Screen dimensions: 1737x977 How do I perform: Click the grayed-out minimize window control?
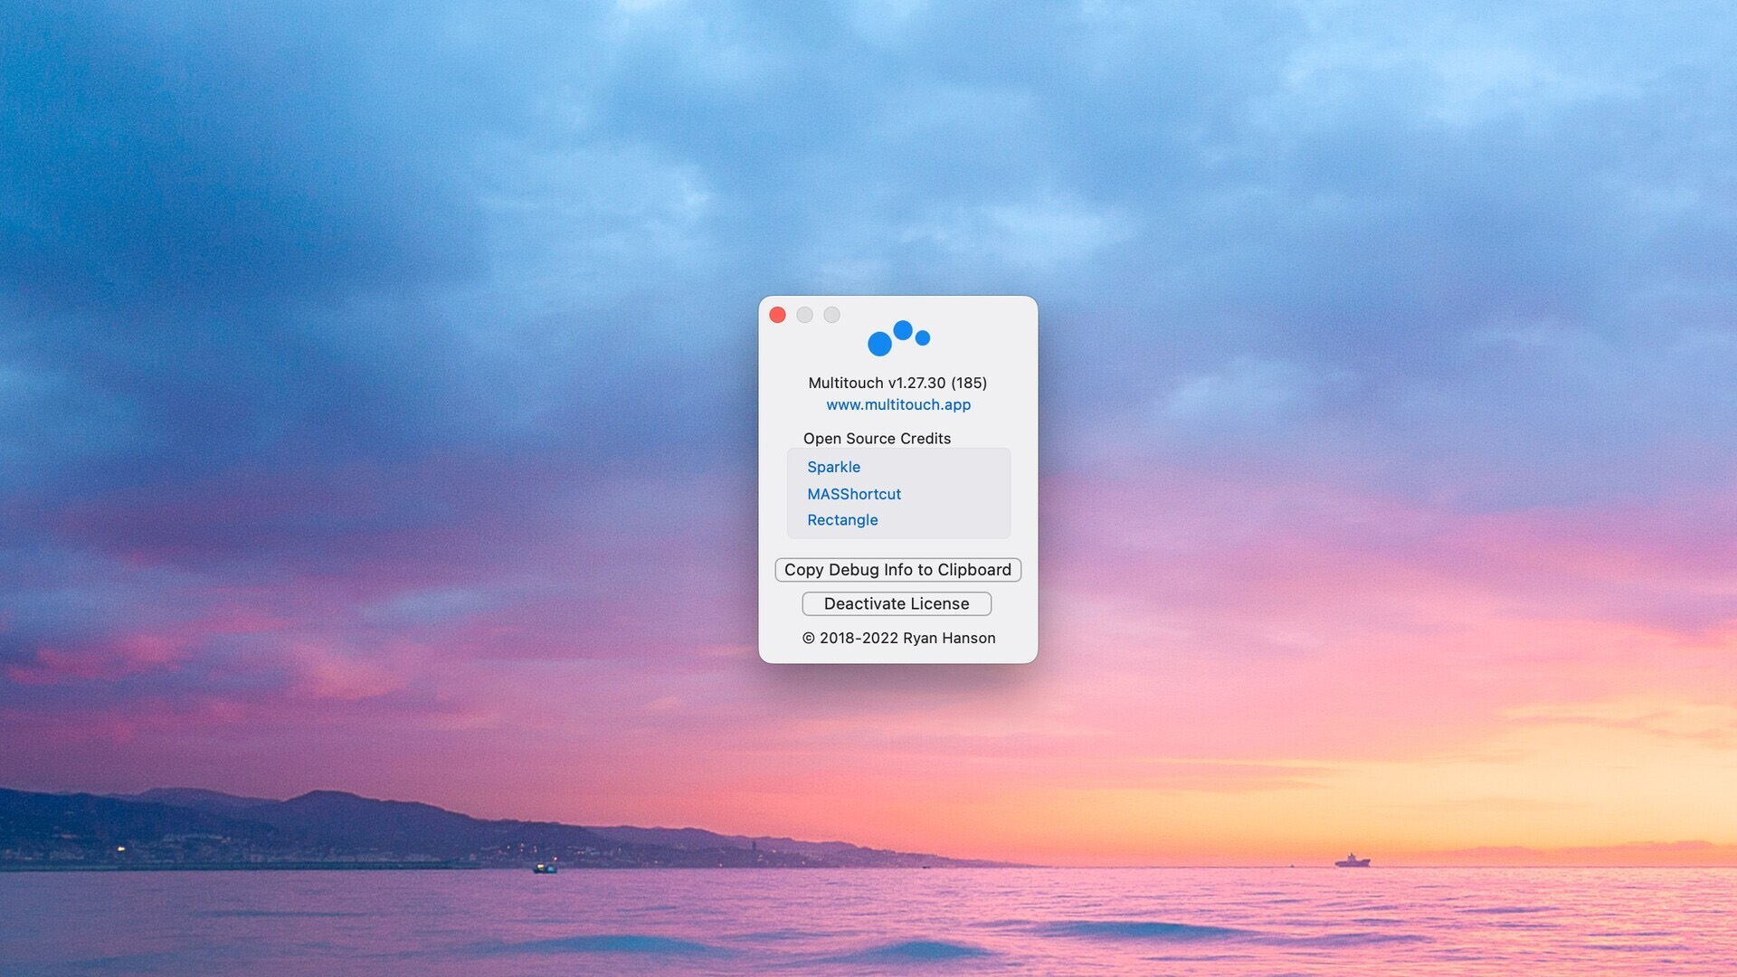click(x=805, y=315)
